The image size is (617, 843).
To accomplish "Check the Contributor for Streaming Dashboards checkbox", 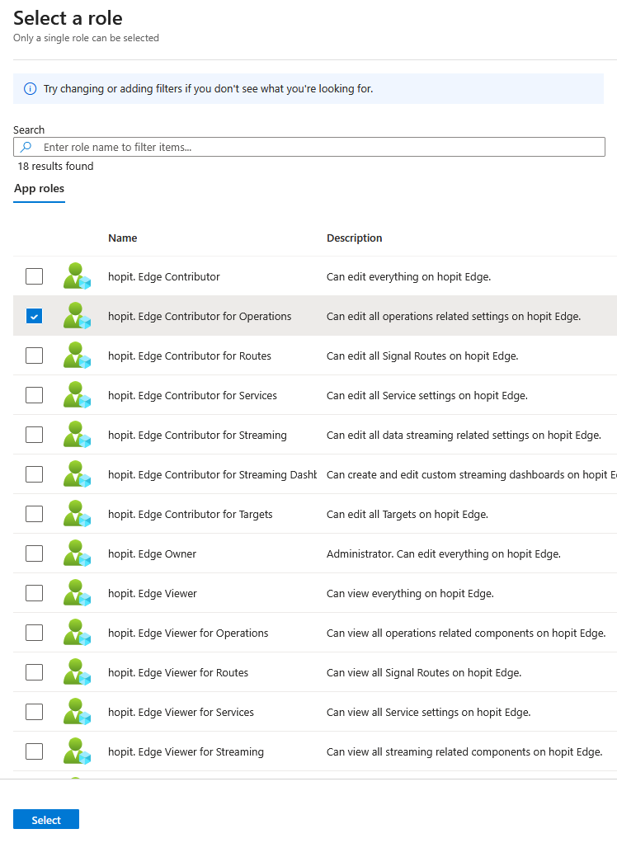I will 35,474.
